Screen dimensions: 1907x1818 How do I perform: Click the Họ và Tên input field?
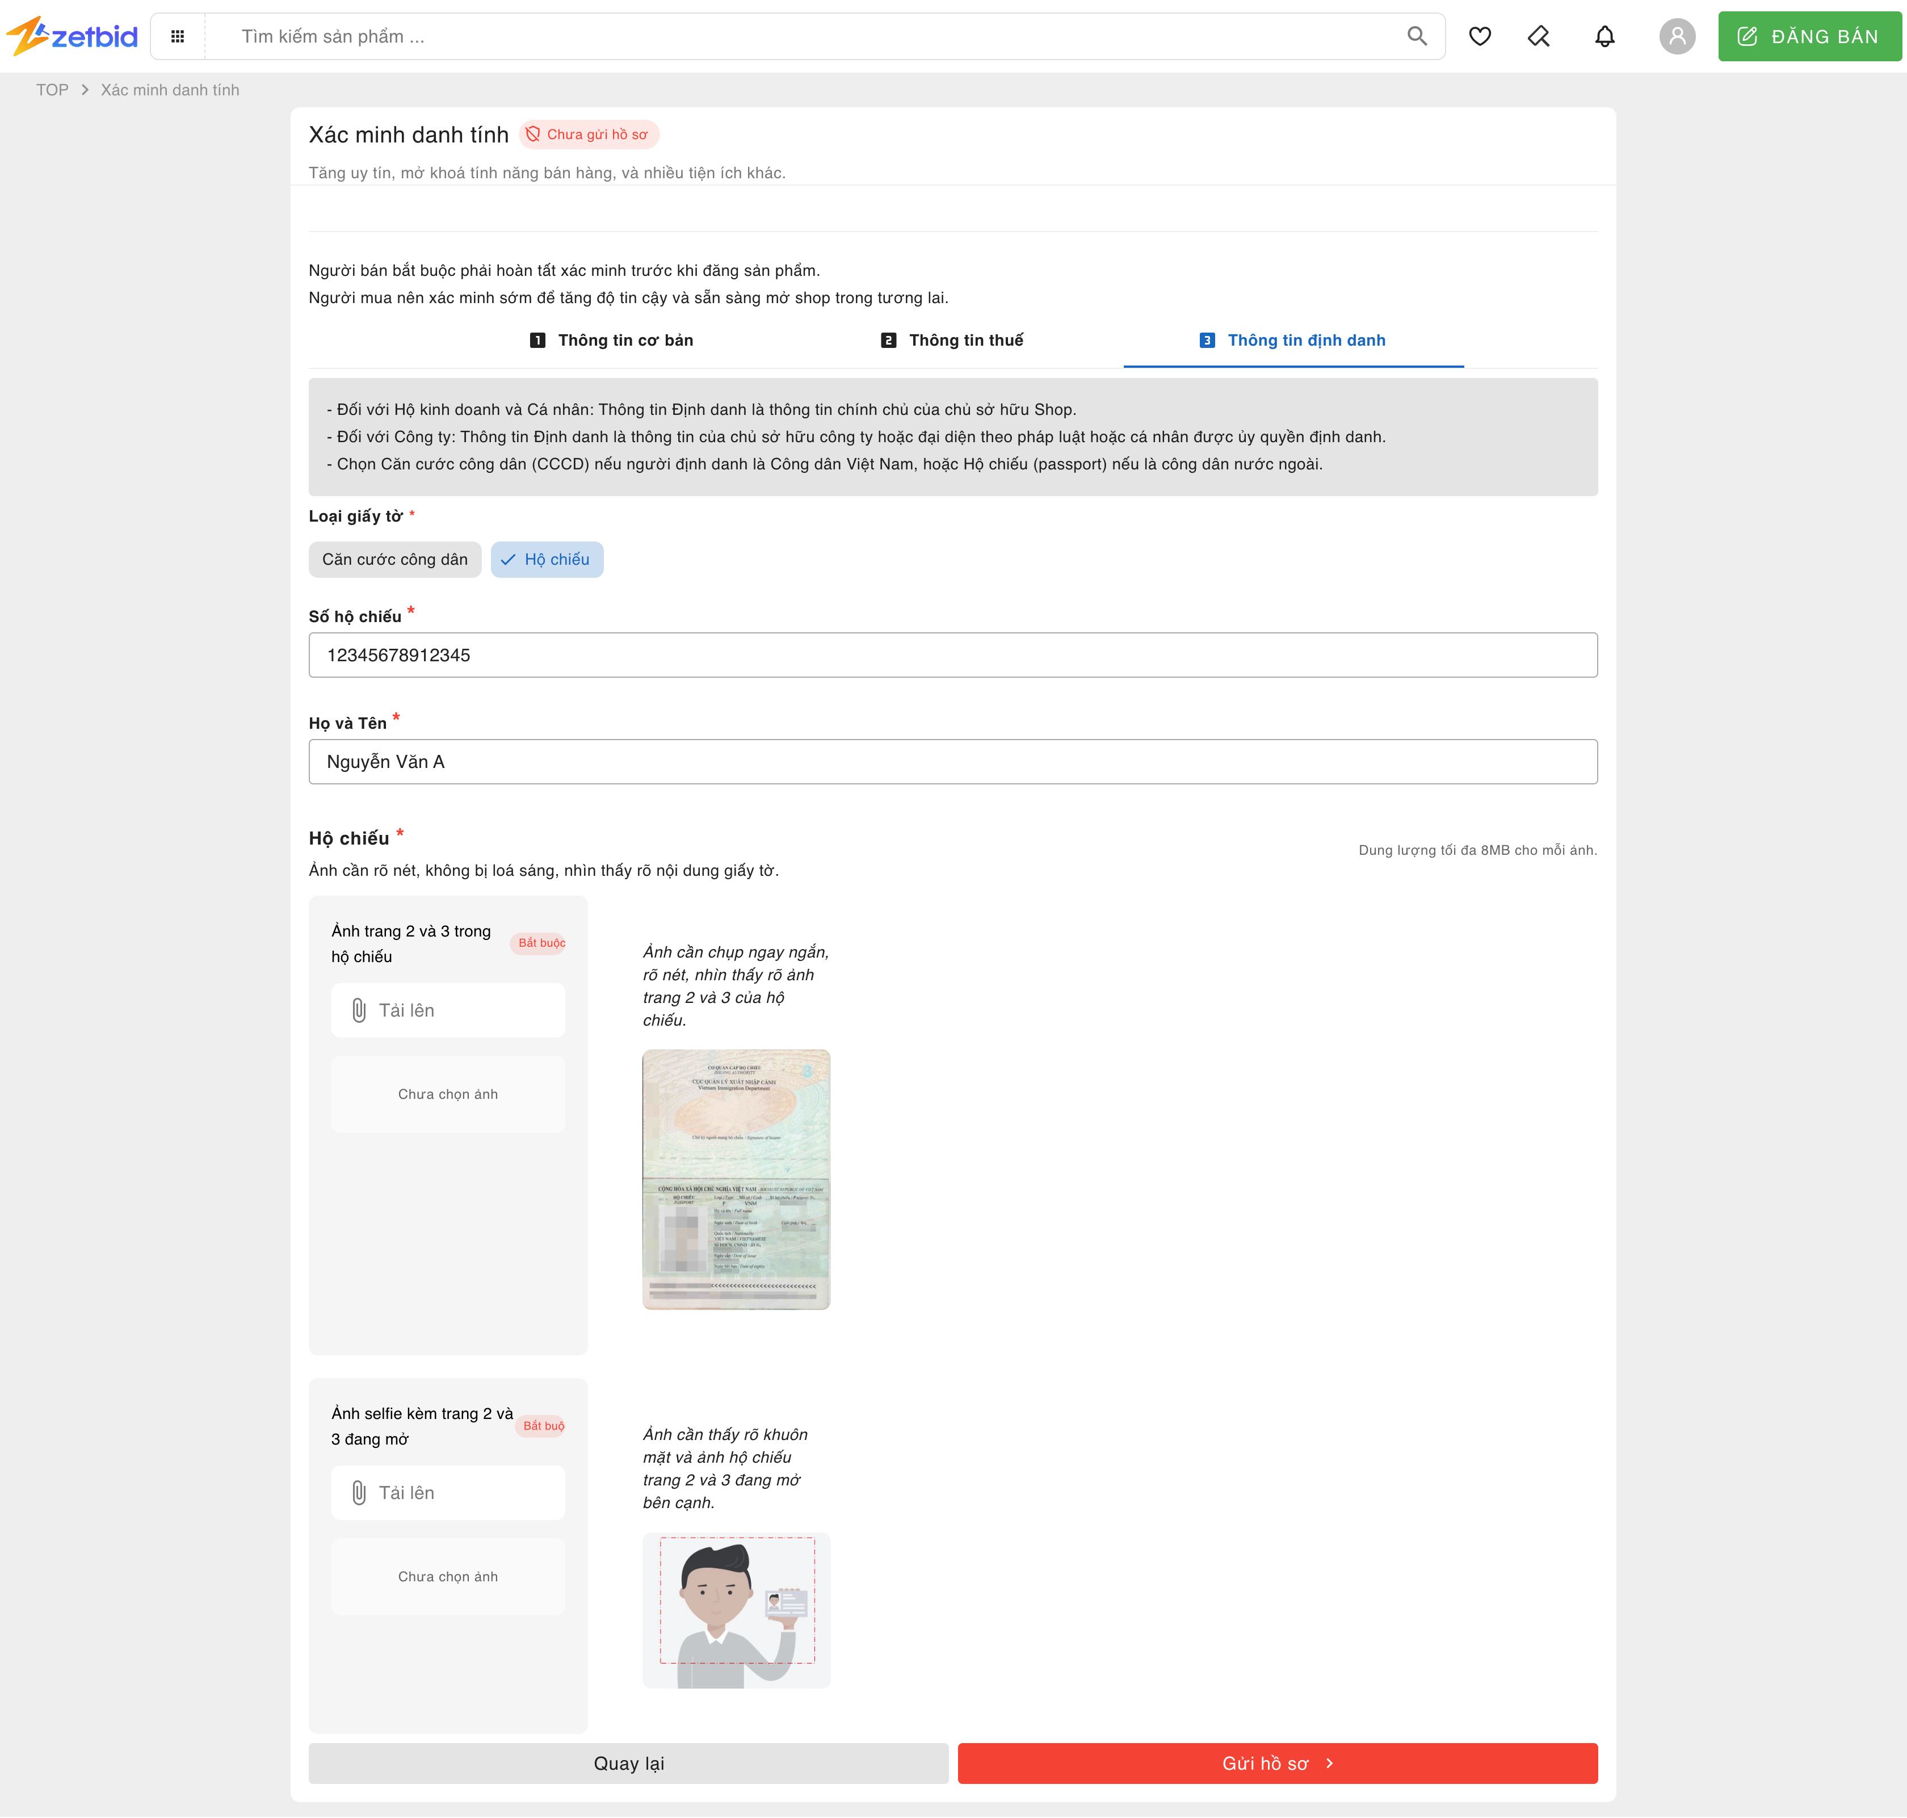[952, 762]
